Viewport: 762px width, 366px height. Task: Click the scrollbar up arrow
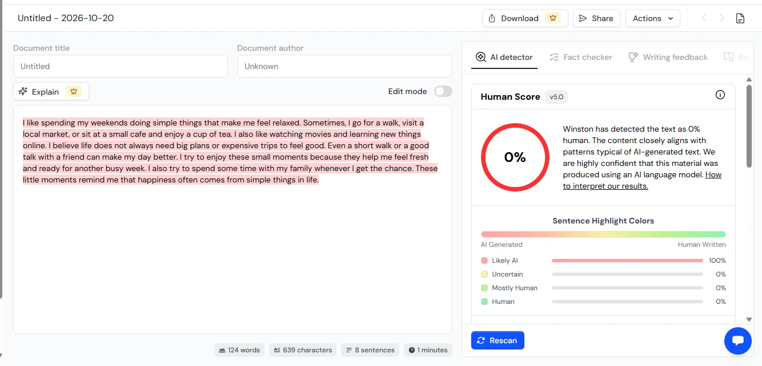pyautogui.click(x=749, y=79)
